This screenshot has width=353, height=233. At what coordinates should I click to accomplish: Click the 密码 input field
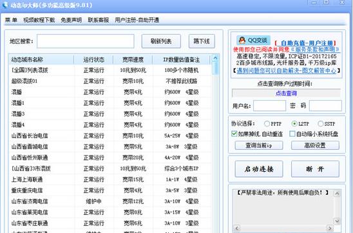tap(325, 106)
